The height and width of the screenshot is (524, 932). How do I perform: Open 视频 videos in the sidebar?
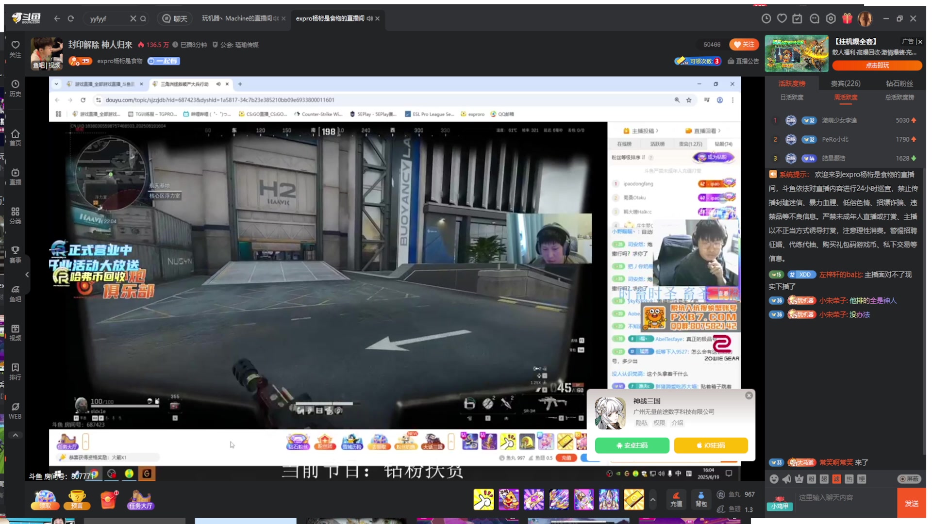pos(15,333)
